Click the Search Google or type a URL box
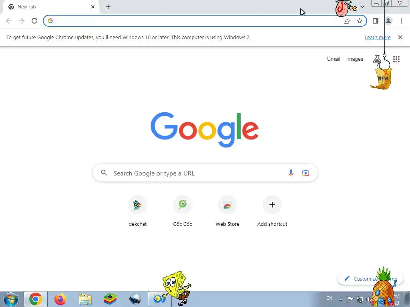Image resolution: width=410 pixels, height=307 pixels. (205, 173)
